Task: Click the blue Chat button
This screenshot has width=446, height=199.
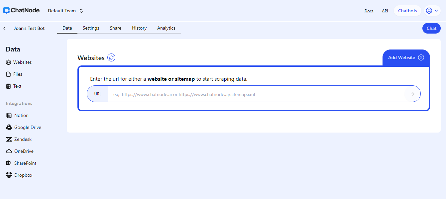Action: coord(431,28)
